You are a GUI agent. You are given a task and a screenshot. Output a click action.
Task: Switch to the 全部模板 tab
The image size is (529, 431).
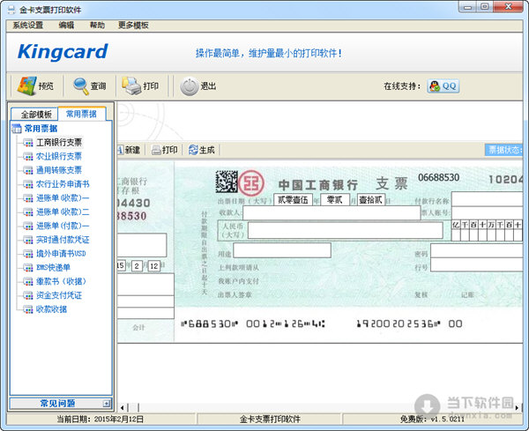point(36,115)
